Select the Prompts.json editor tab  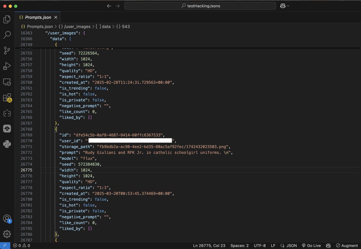pos(38,17)
